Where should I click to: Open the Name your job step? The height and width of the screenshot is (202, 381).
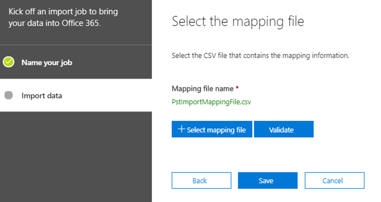pos(47,63)
